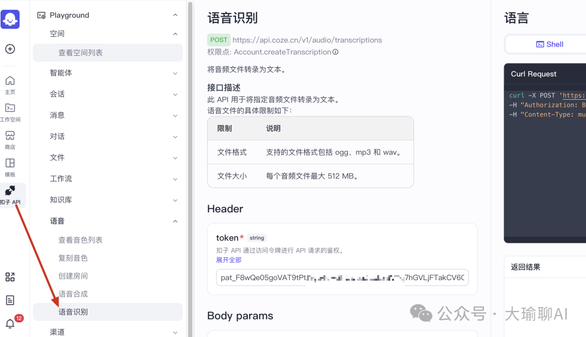Switch to the Shell language tab
This screenshot has width=586, height=337.
tap(549, 44)
